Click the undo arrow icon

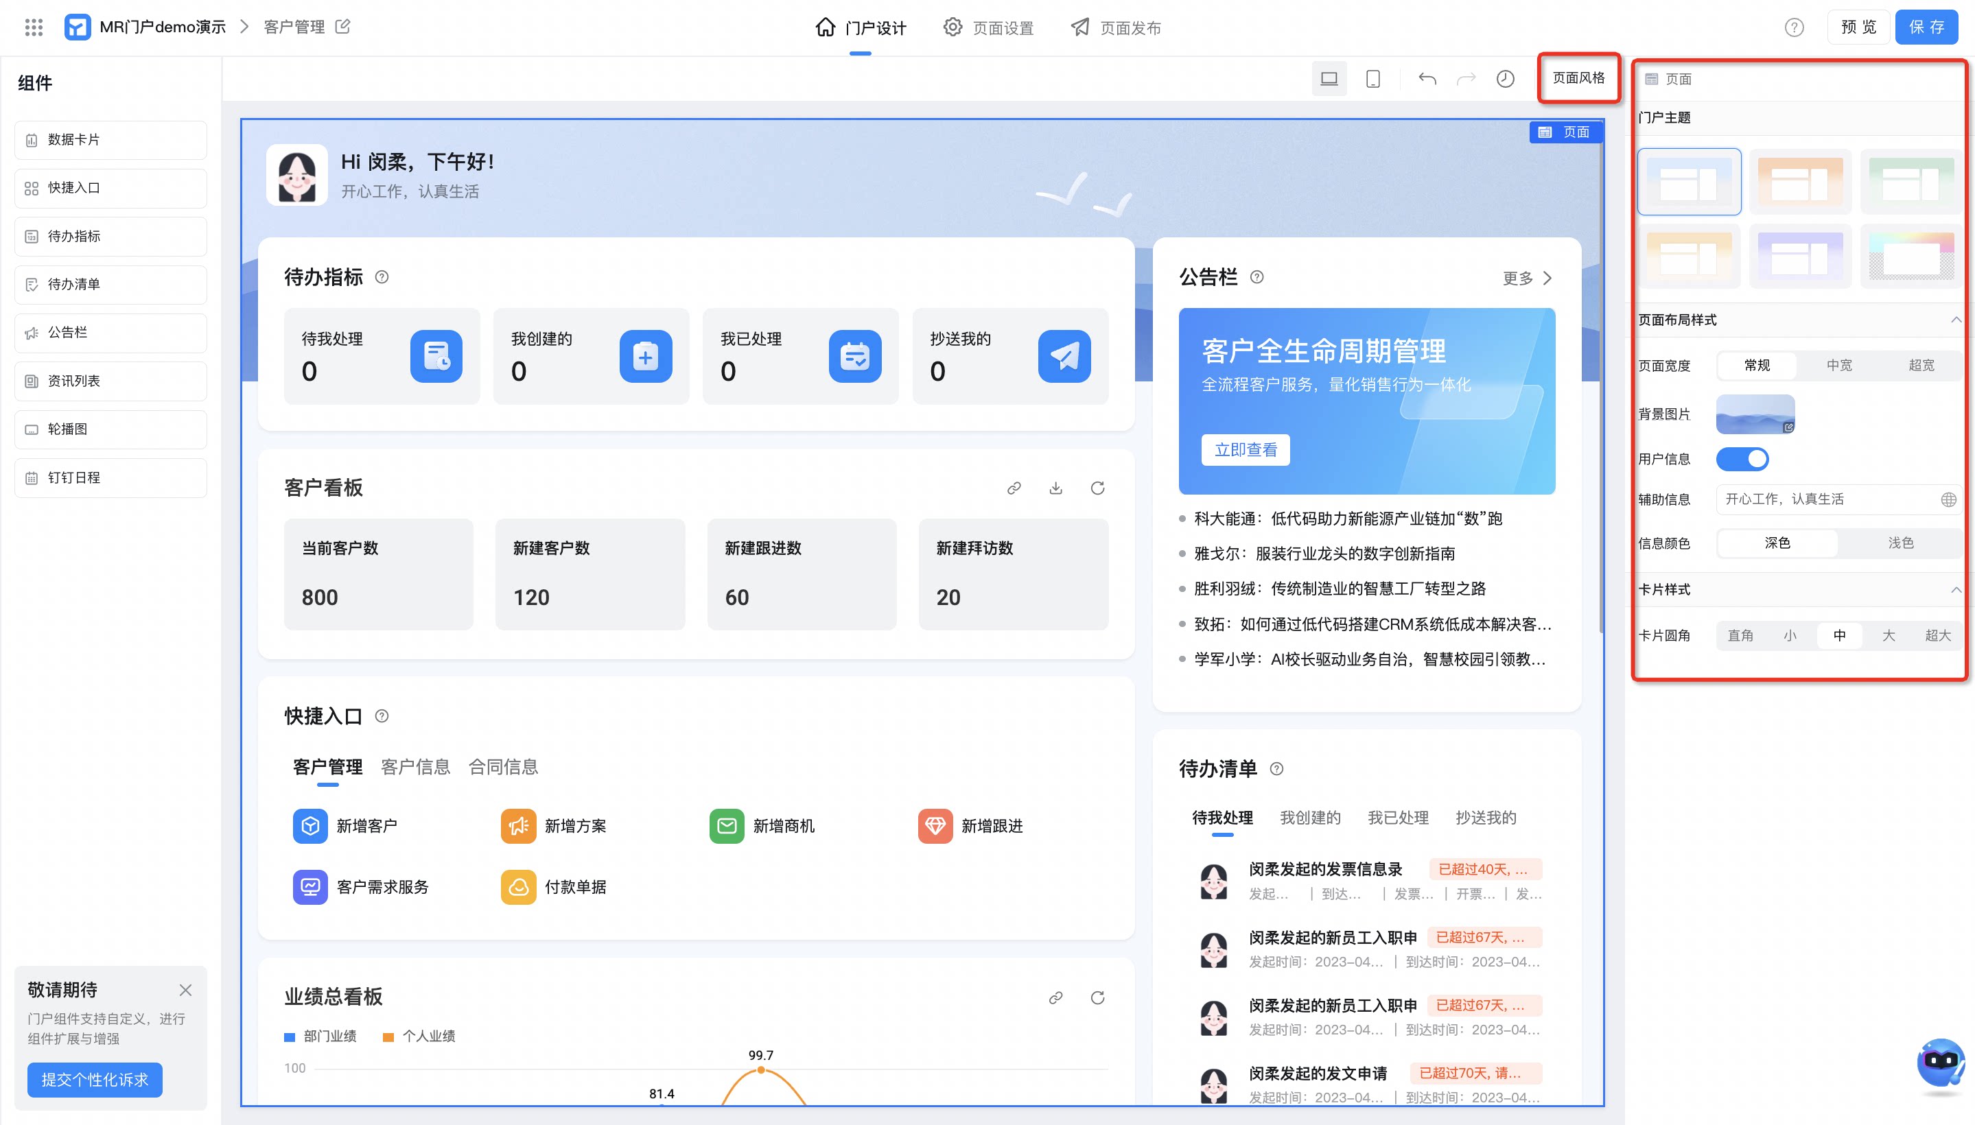1427,79
